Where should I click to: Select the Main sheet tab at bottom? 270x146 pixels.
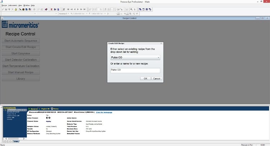coord(16,141)
